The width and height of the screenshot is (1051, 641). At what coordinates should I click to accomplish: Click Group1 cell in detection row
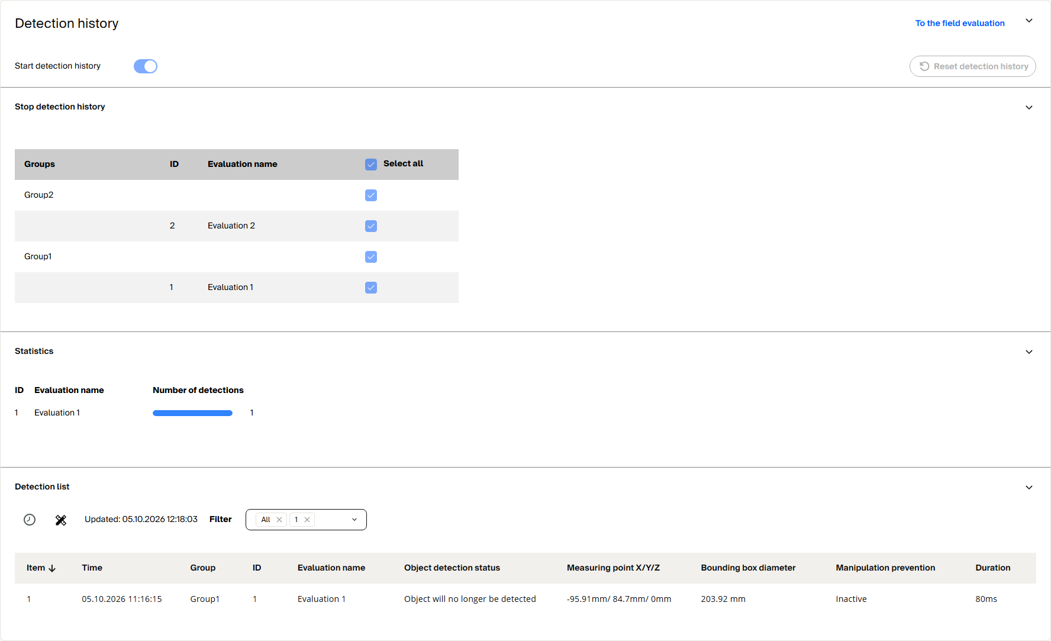205,599
